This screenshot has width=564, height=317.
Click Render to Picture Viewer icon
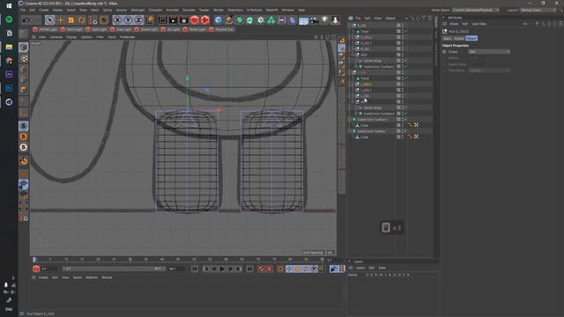tap(173, 20)
